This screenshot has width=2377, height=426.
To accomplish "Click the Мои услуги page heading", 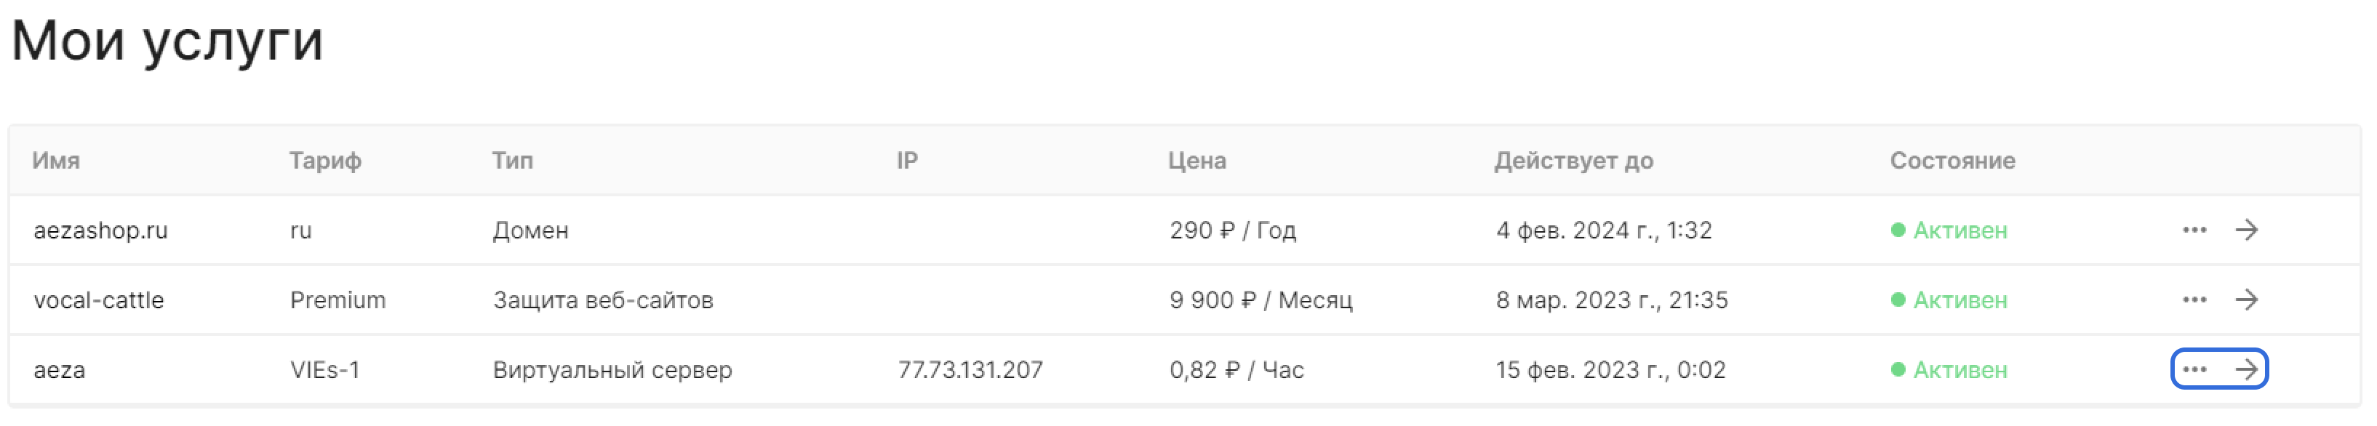I will 167,41.
